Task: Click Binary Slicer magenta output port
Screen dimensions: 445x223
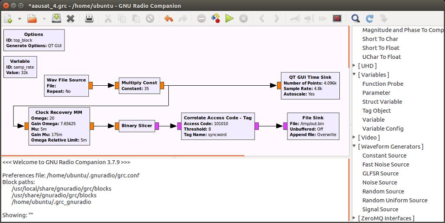Action: (157, 126)
